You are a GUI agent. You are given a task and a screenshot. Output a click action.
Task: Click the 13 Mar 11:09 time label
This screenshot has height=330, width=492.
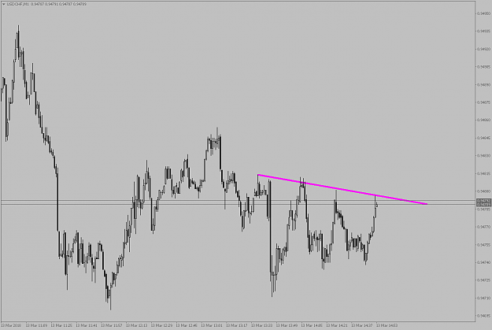pos(37,325)
